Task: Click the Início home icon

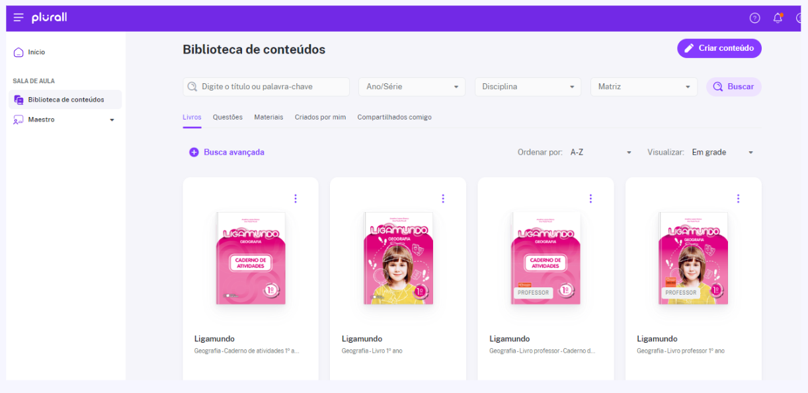Action: coord(19,52)
